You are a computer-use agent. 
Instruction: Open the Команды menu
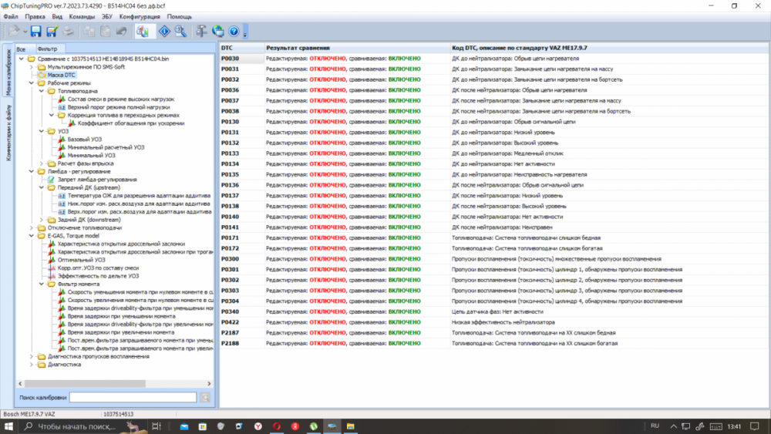(x=82, y=16)
